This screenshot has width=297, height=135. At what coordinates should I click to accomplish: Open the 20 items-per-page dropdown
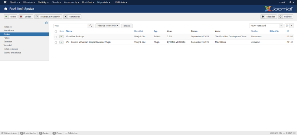(x=289, y=25)
